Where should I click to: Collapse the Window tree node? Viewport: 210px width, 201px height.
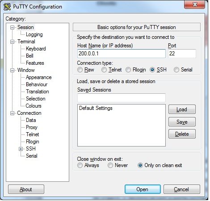coord(12,70)
